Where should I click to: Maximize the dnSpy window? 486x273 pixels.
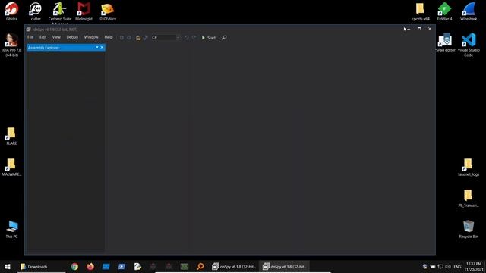coord(419,29)
